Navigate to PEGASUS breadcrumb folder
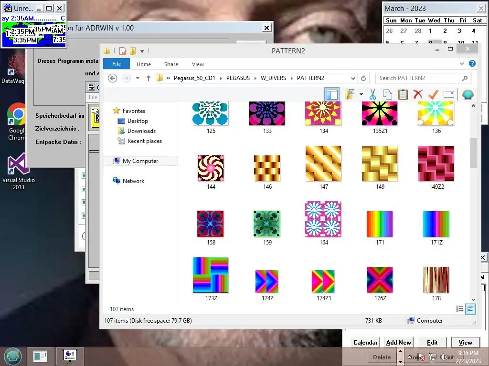489x366 pixels. [238, 78]
